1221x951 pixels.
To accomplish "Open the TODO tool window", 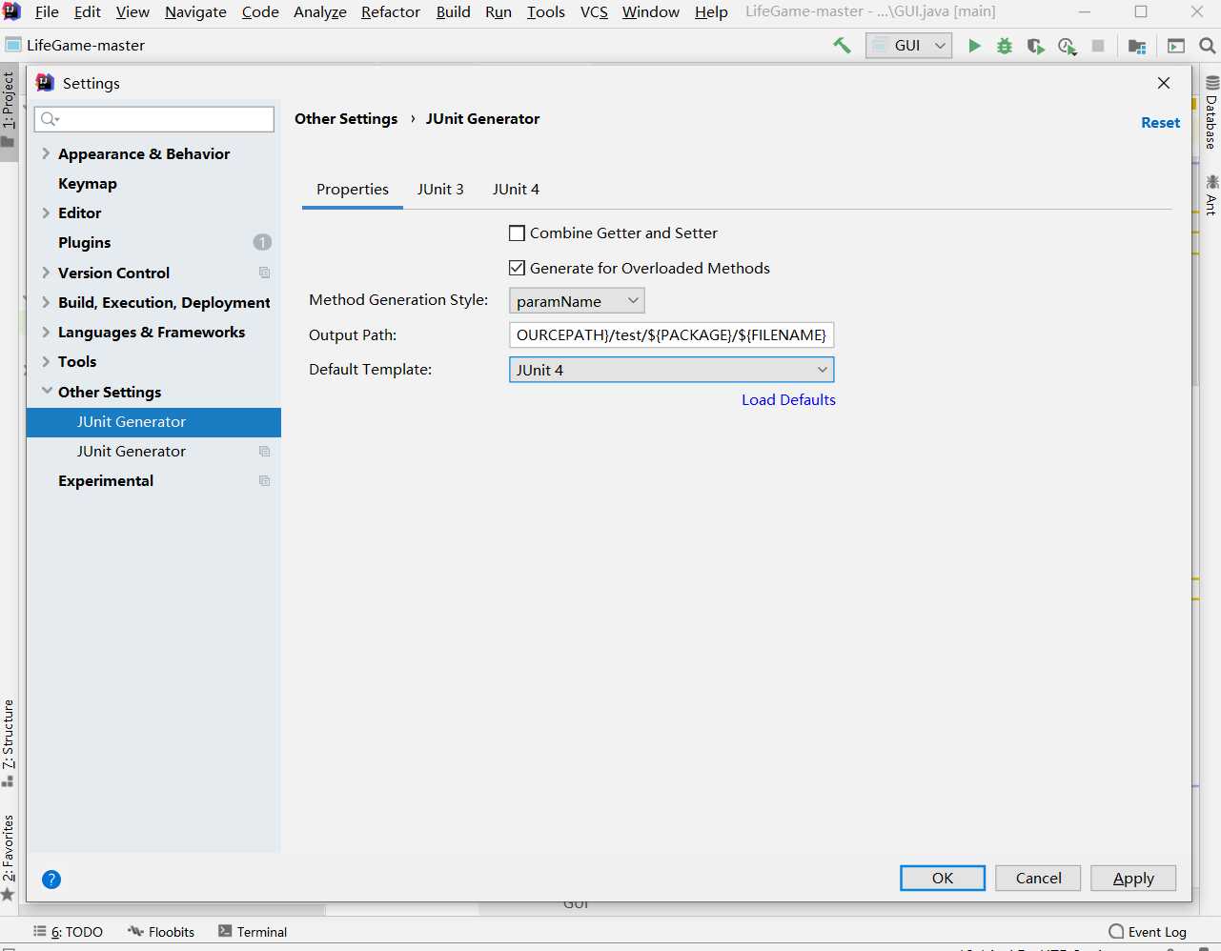I will [x=68, y=932].
